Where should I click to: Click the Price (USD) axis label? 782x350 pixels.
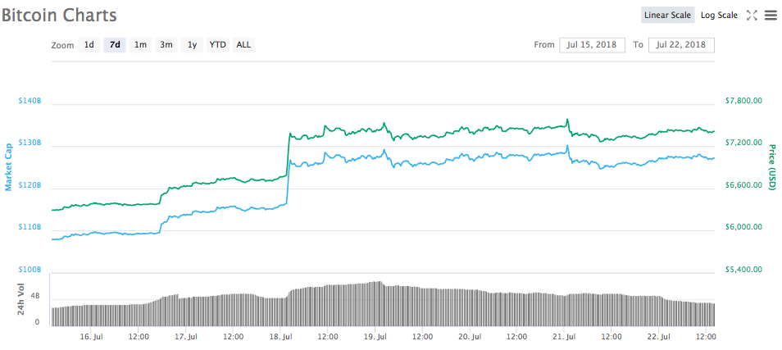pyautogui.click(x=772, y=167)
